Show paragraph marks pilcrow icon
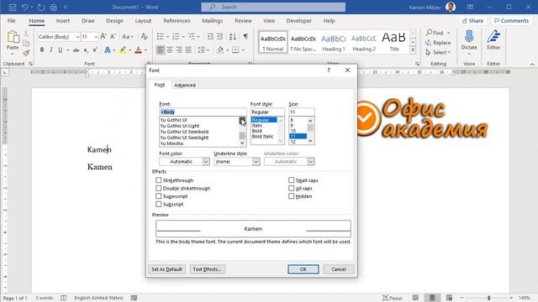The image size is (538, 302). [x=245, y=36]
